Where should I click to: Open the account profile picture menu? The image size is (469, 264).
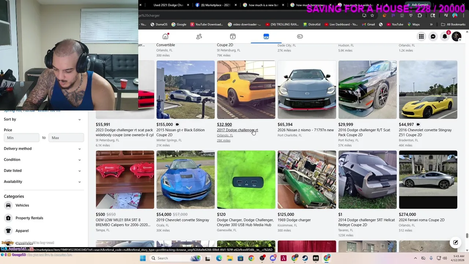click(457, 36)
